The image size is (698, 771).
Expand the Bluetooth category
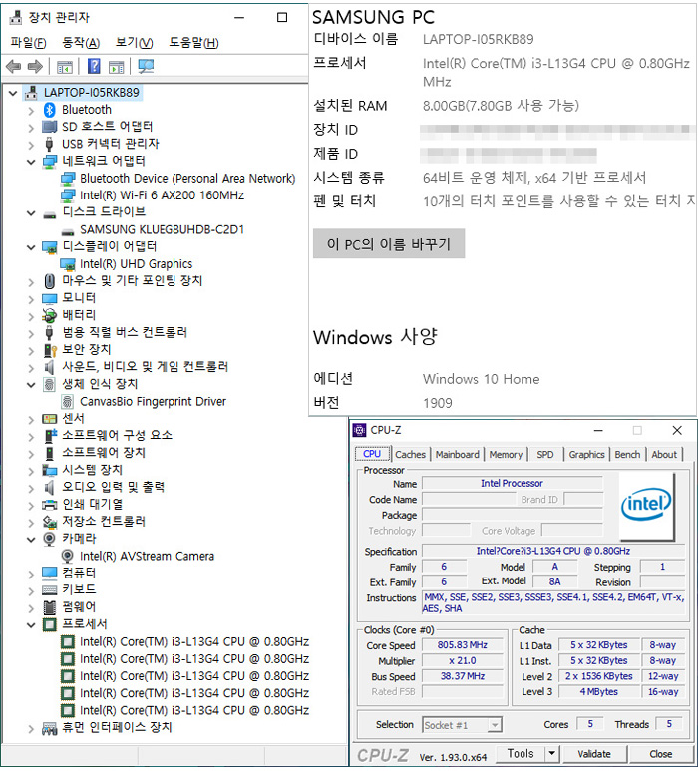pyautogui.click(x=31, y=110)
